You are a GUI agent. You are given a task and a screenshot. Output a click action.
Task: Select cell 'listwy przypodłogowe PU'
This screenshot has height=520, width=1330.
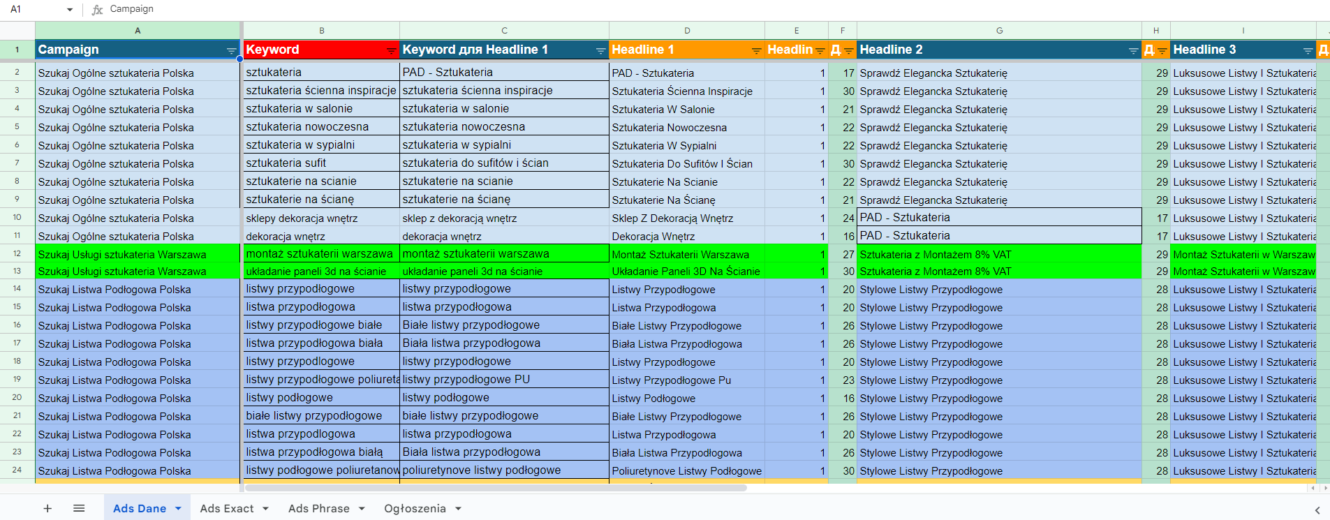[504, 380]
